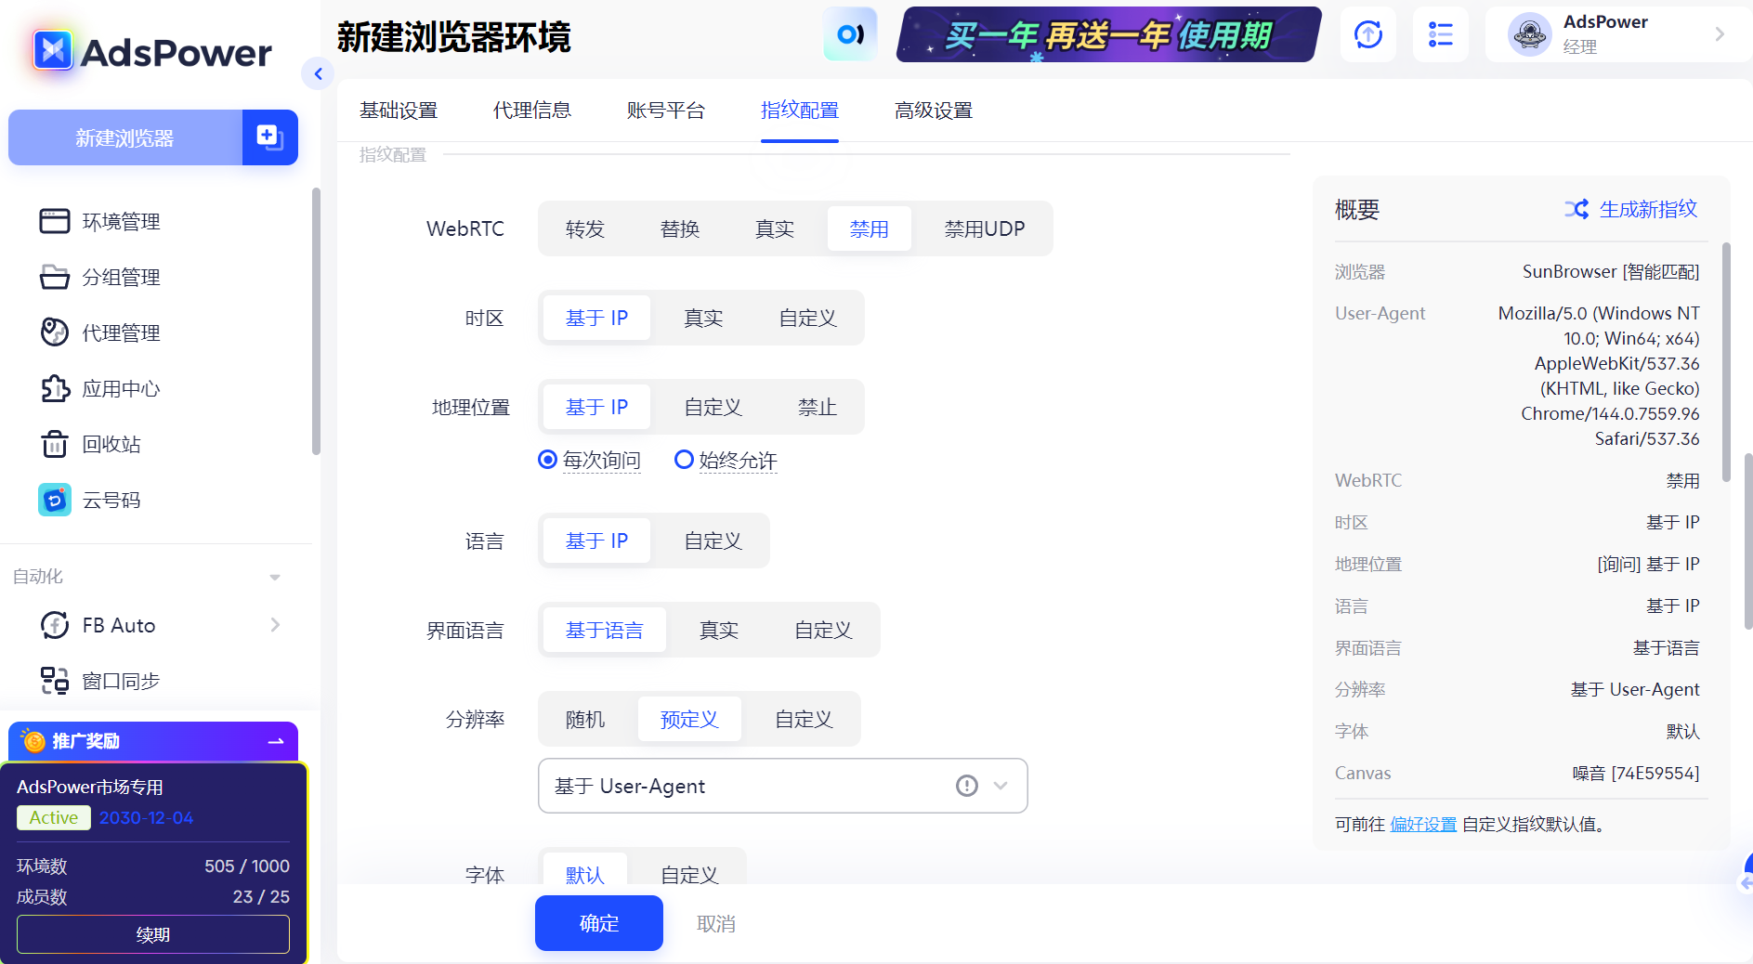Open the 基于 User-Agent resolution dropdown
Image resolution: width=1753 pixels, height=964 pixels.
coord(783,786)
